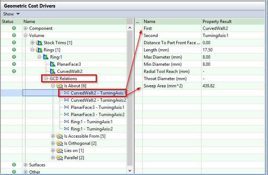
Task: Click the CurvedWall:2 surface icon
Action: pos(53,72)
